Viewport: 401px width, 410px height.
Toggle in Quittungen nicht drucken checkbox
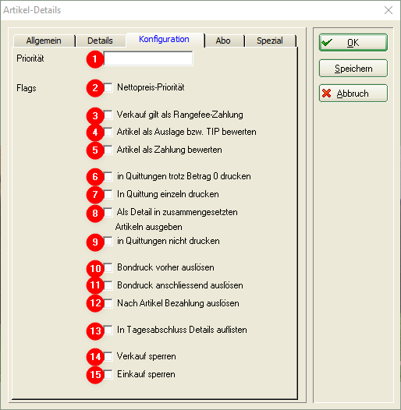[x=108, y=241]
